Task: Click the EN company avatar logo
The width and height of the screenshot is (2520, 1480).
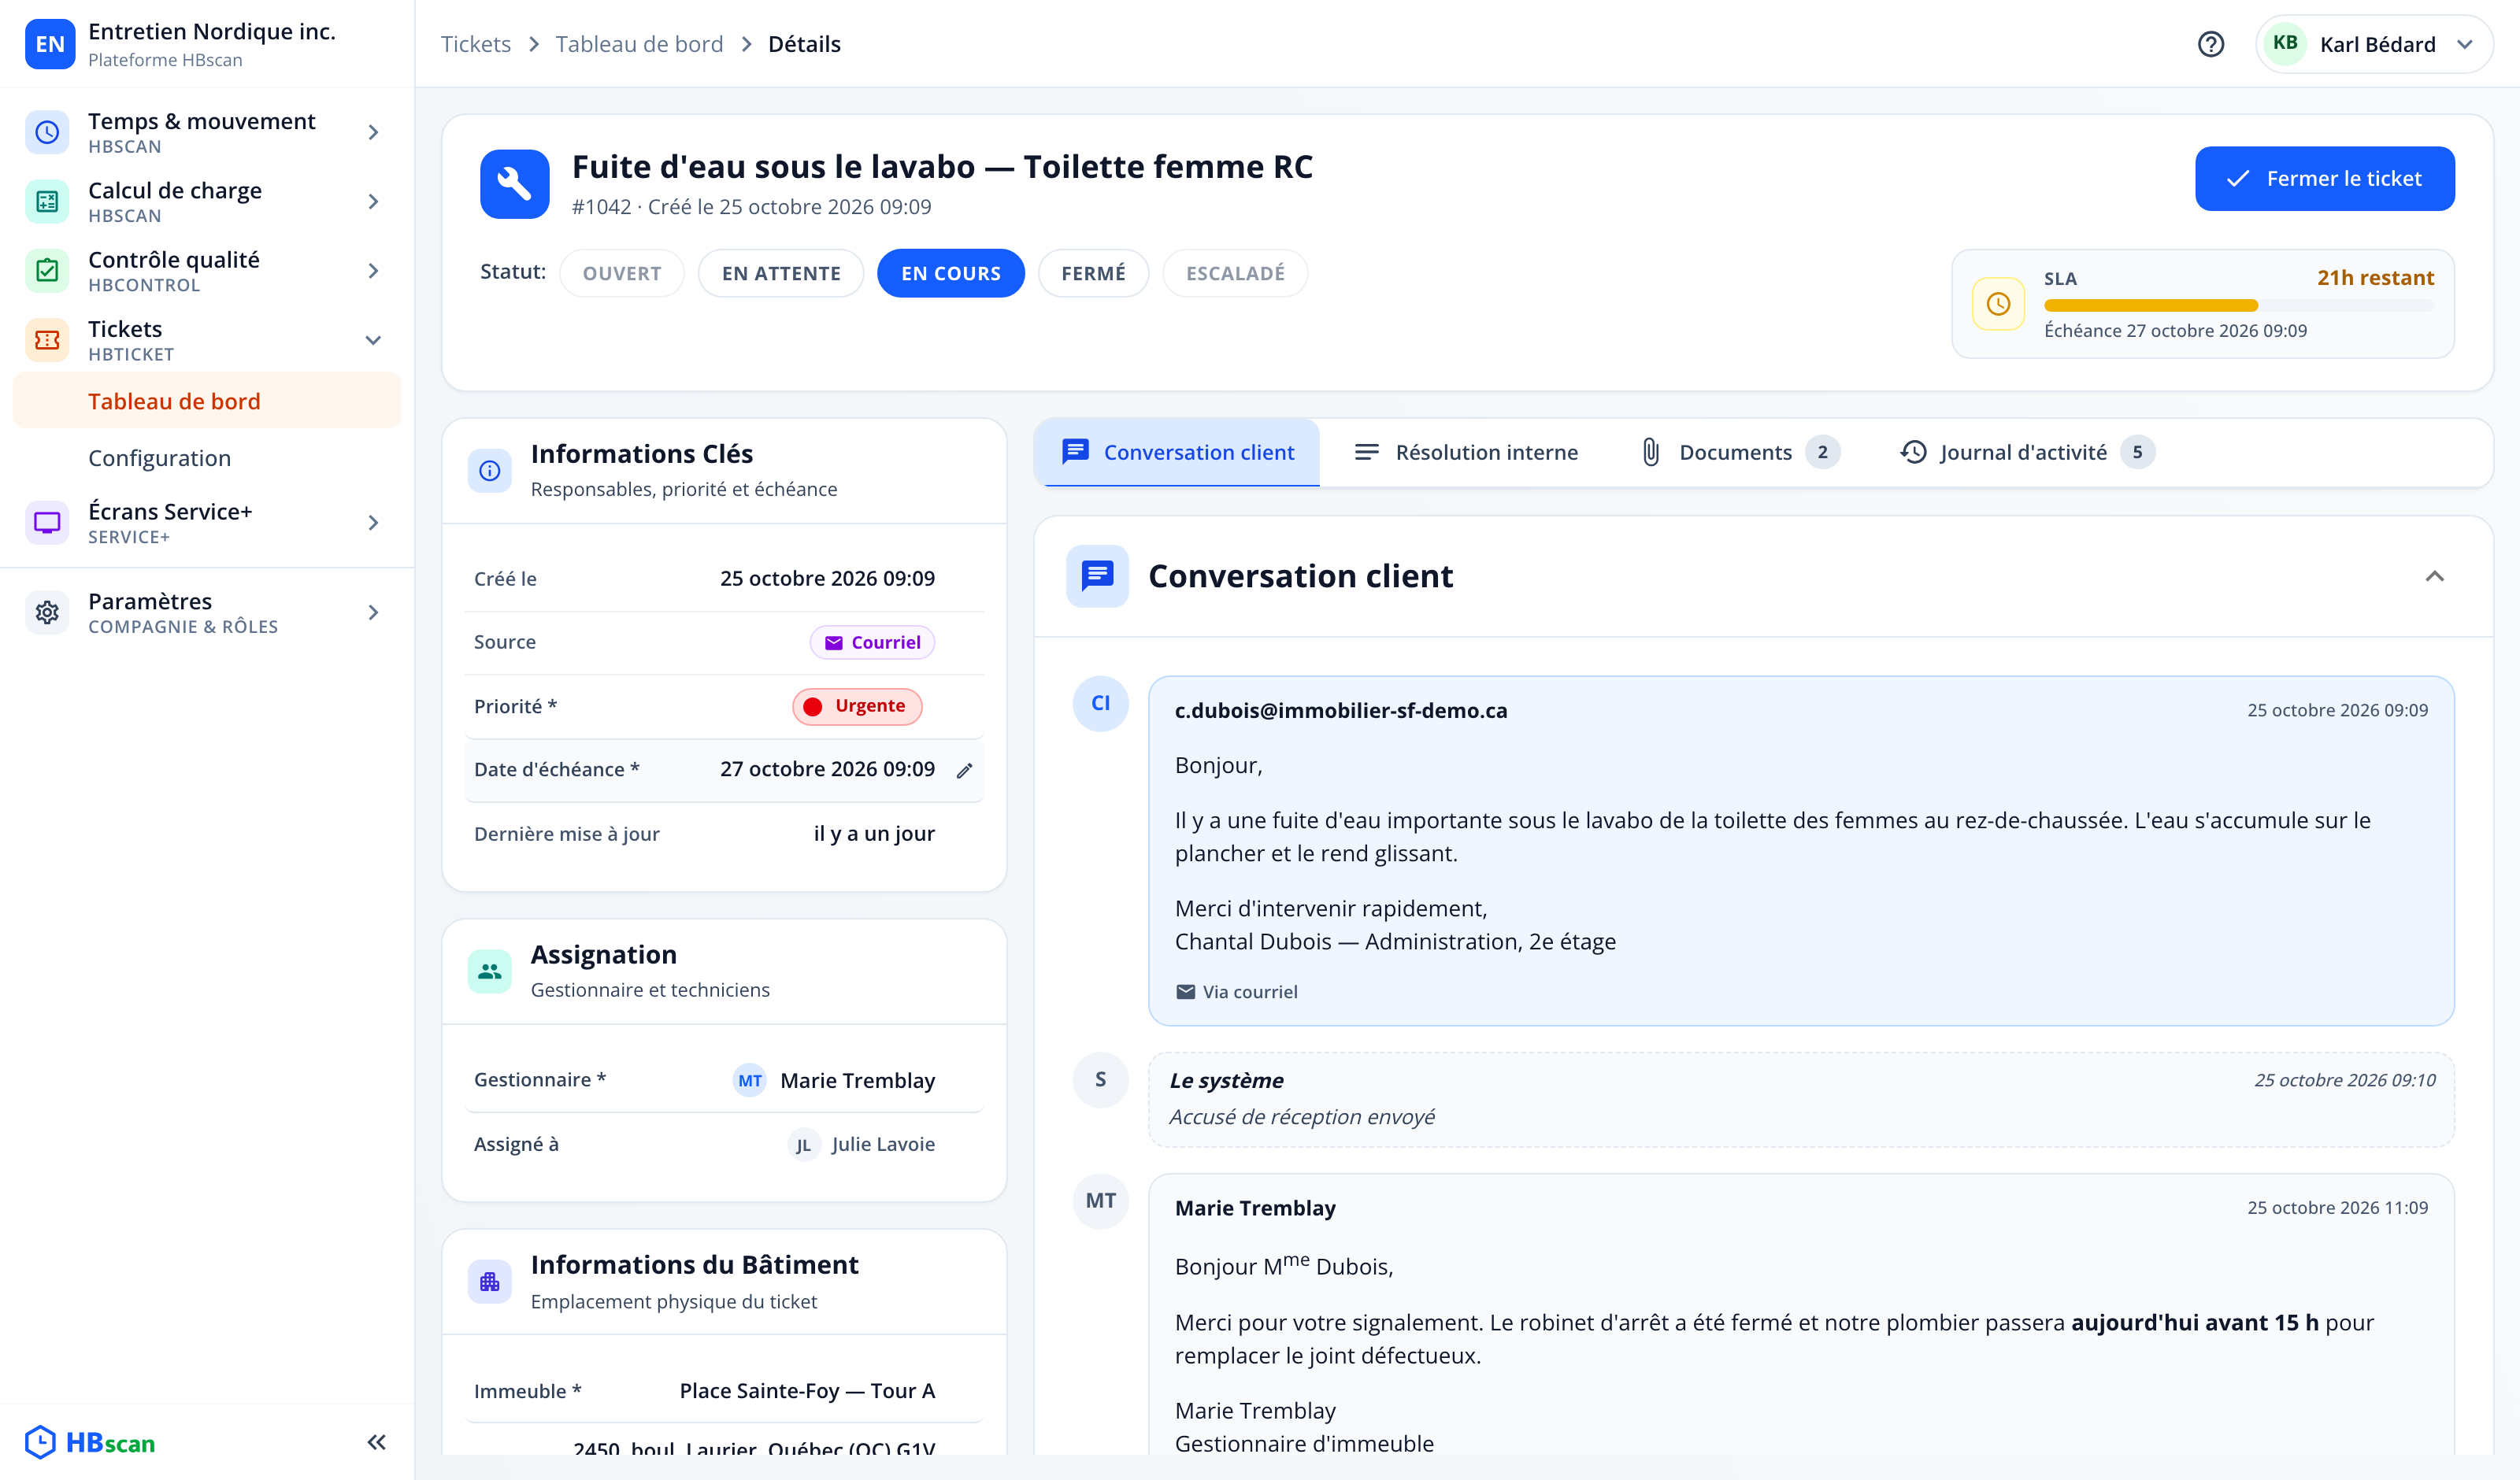Action: point(50,44)
